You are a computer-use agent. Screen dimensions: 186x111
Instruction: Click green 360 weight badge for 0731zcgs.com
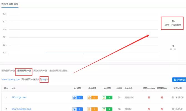point(107,97)
